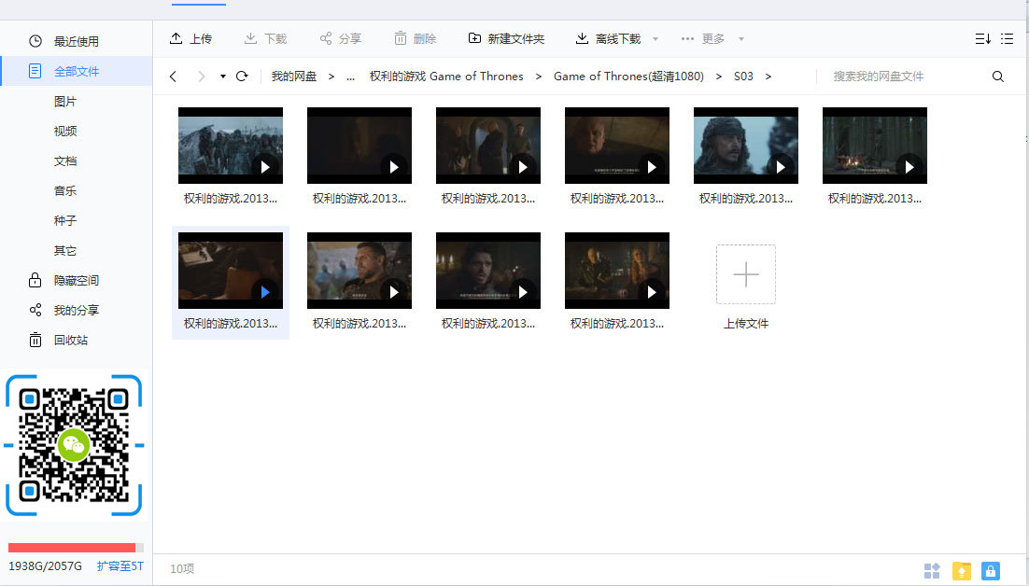This screenshot has height=586, width=1029.
Task: Click S03 breadcrumb
Action: [x=743, y=77]
